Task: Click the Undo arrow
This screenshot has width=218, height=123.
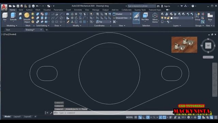Action: tap(37, 6)
